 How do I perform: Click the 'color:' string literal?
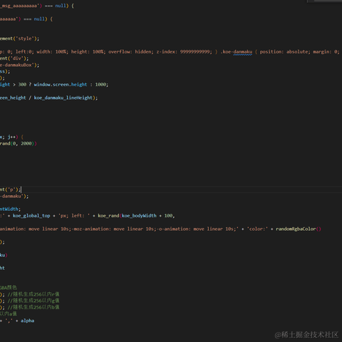257,229
